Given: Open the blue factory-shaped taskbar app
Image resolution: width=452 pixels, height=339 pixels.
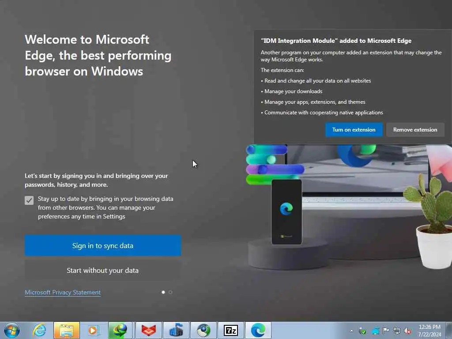Looking at the screenshot, I should tap(176, 330).
